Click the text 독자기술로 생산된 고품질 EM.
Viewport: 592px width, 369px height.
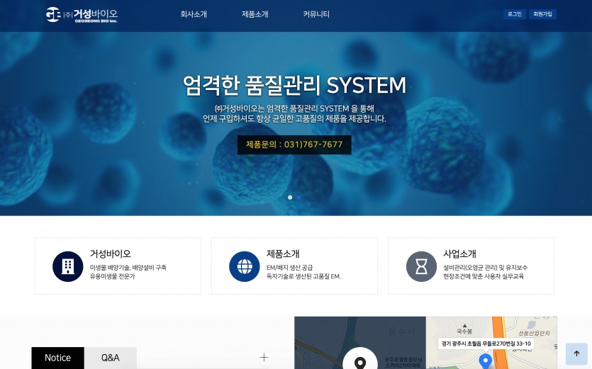point(303,276)
